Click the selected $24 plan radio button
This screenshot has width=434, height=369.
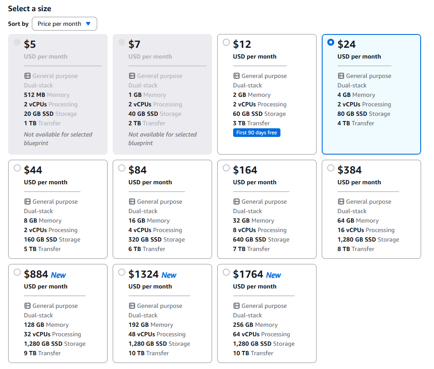[331, 42]
